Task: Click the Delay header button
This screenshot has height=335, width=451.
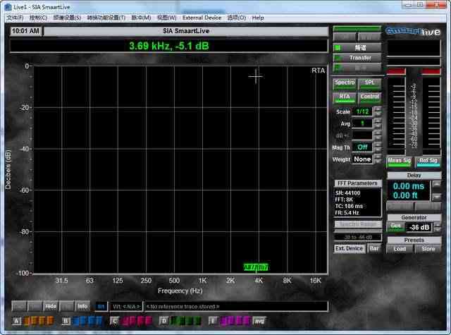Action: click(x=414, y=176)
